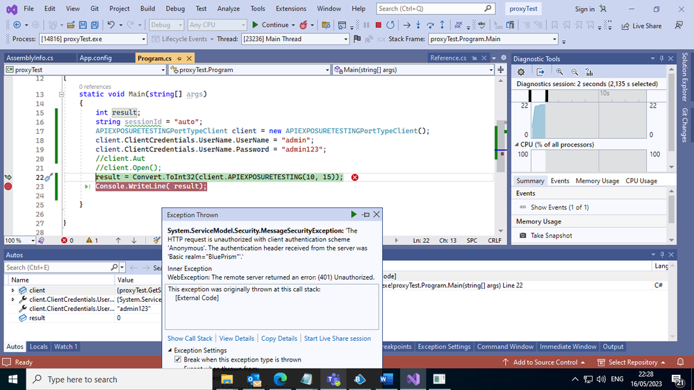Open Diagnostic Tools settings gear

(x=522, y=71)
